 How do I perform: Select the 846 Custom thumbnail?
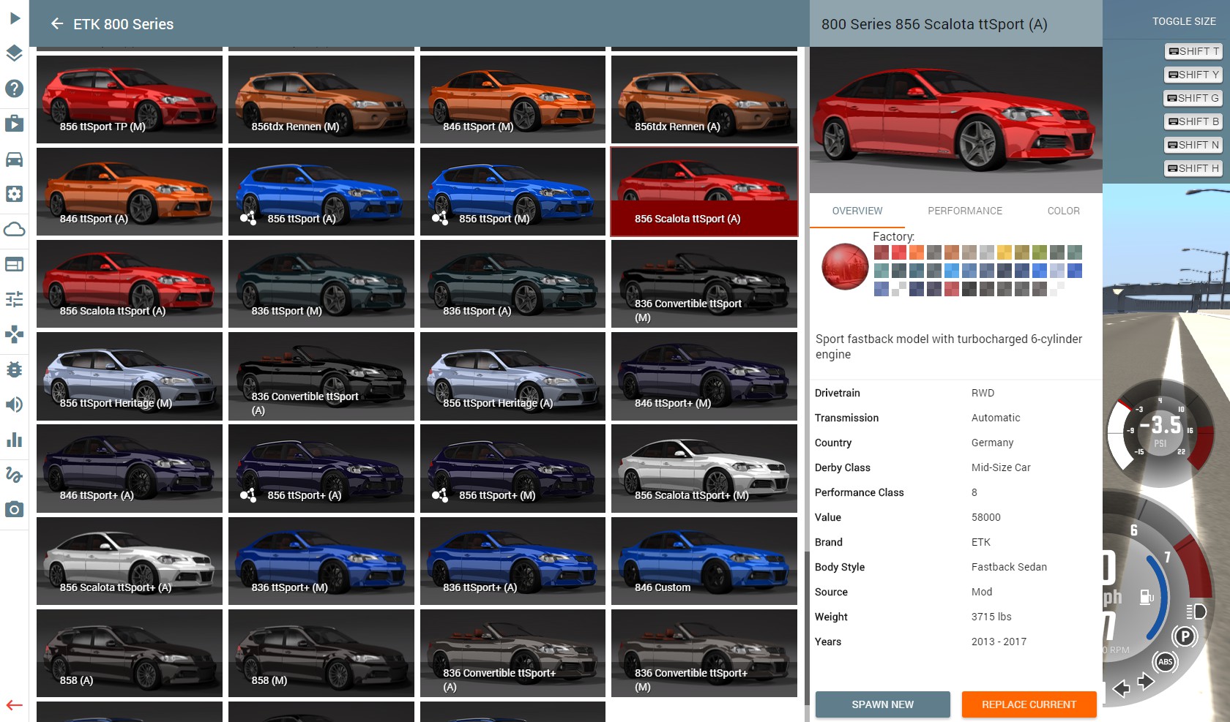click(x=704, y=561)
